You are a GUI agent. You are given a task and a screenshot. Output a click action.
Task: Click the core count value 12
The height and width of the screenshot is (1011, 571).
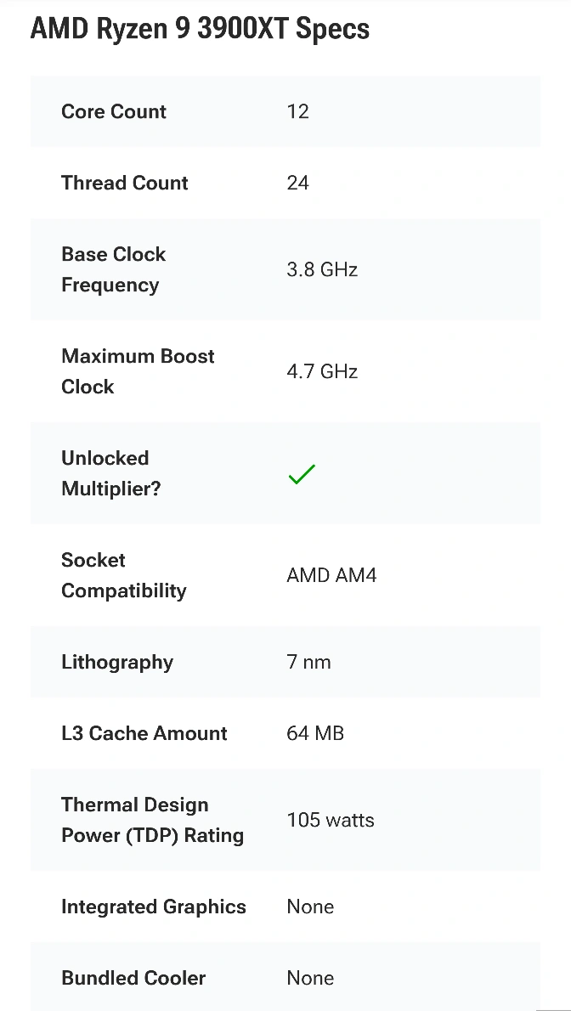[x=298, y=111]
